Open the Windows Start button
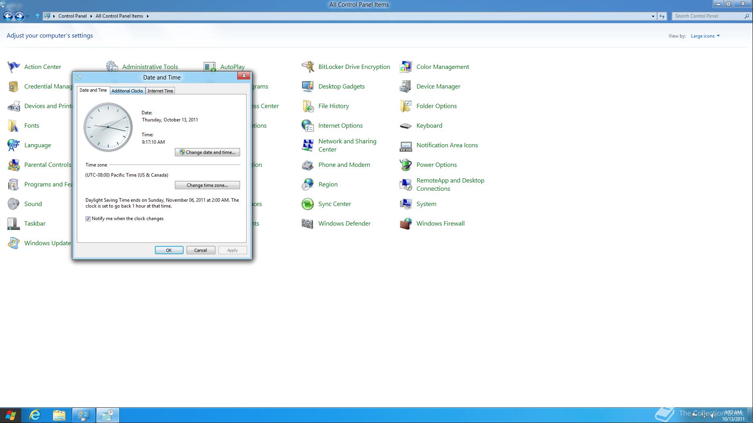This screenshot has width=753, height=423. (x=11, y=415)
